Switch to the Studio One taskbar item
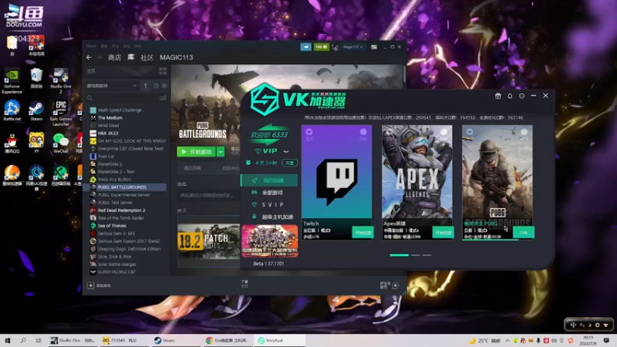The image size is (617, 347). point(72,340)
